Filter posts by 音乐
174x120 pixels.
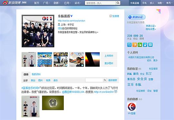56,80
